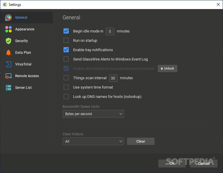Click the locked administrator password request checkbox
The width and height of the screenshot is (223, 173).
pyautogui.click(x=66, y=68)
